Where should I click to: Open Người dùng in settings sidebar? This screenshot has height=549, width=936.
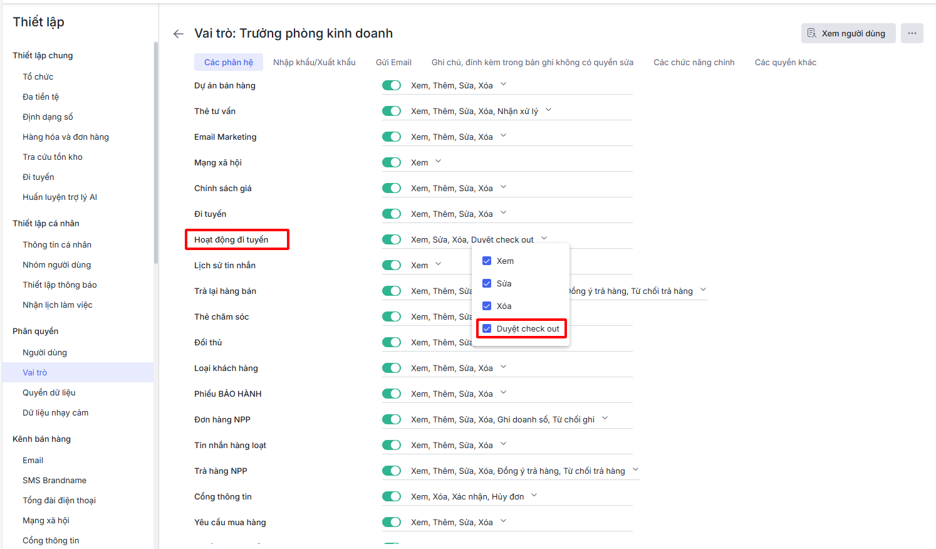44,352
